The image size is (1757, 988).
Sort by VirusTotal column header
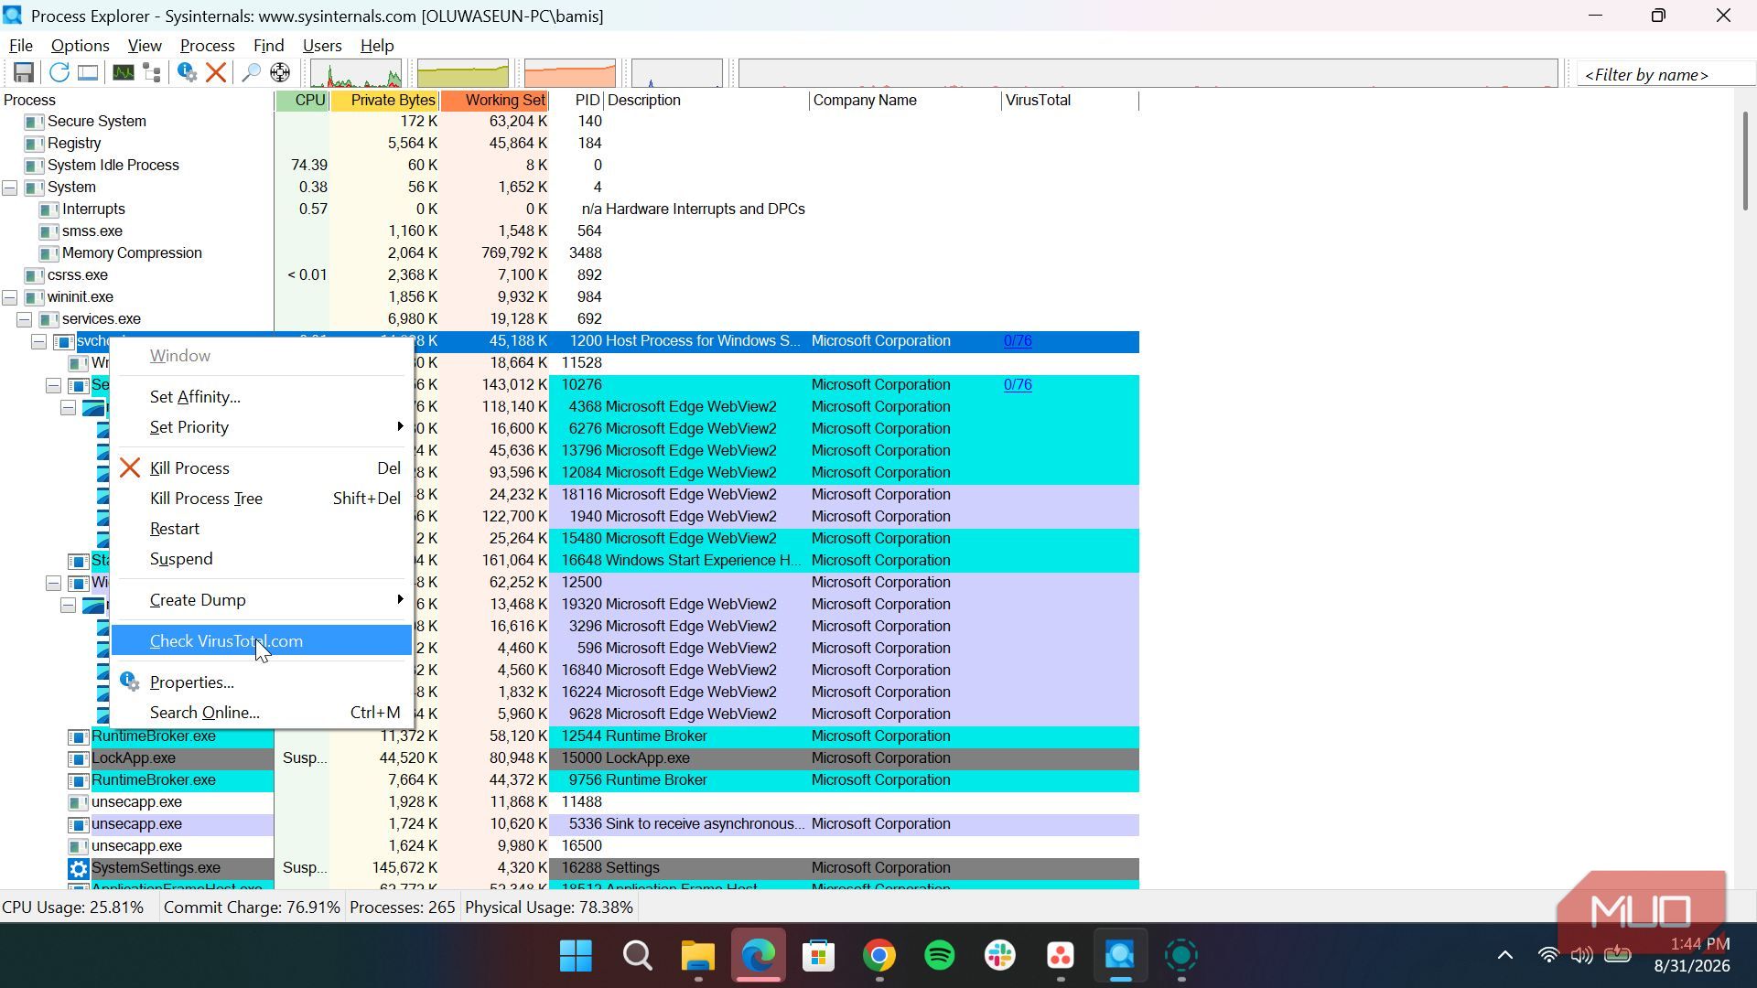[1071, 101]
